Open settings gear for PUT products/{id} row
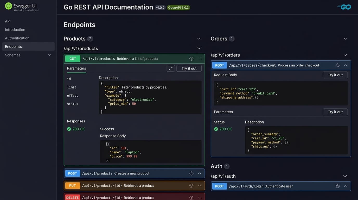Screen dimensions: 358x200 [191, 186]
